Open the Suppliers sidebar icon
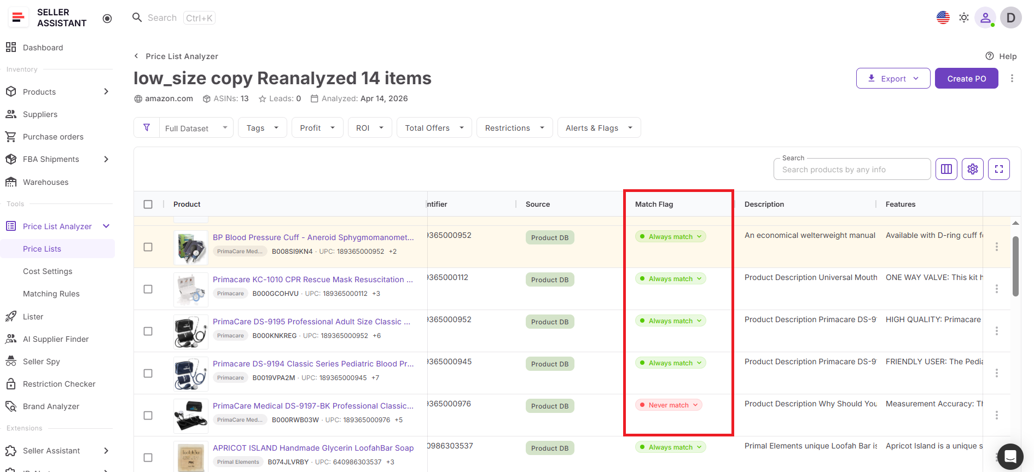The height and width of the screenshot is (472, 1034). tap(11, 114)
